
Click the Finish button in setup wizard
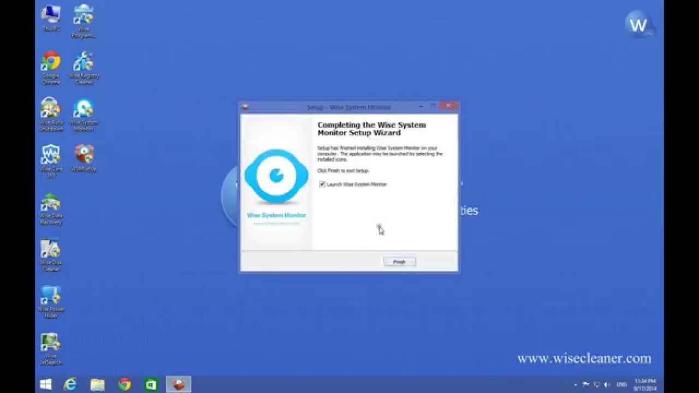399,262
